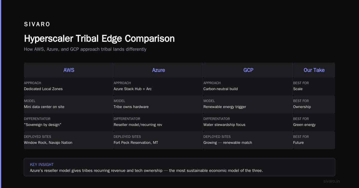359x188 pixels.
Task: Select the GCP column header
Action: click(248, 70)
